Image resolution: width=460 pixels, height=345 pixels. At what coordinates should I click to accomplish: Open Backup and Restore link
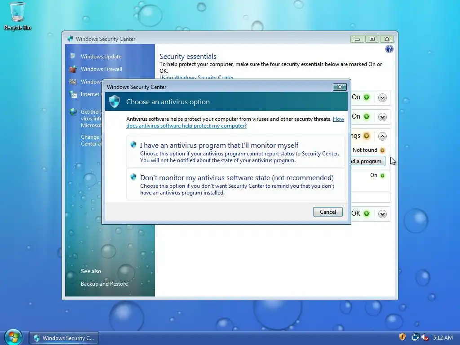104,284
